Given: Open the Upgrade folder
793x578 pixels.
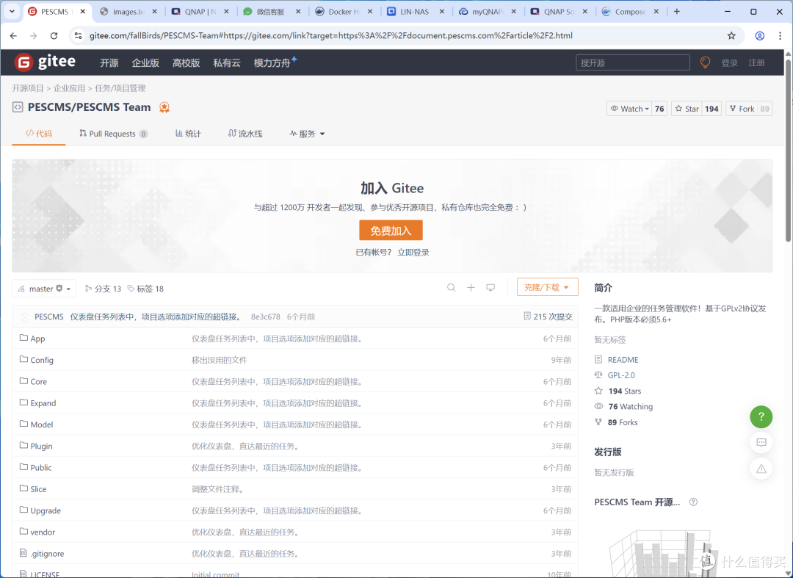Looking at the screenshot, I should click(46, 510).
